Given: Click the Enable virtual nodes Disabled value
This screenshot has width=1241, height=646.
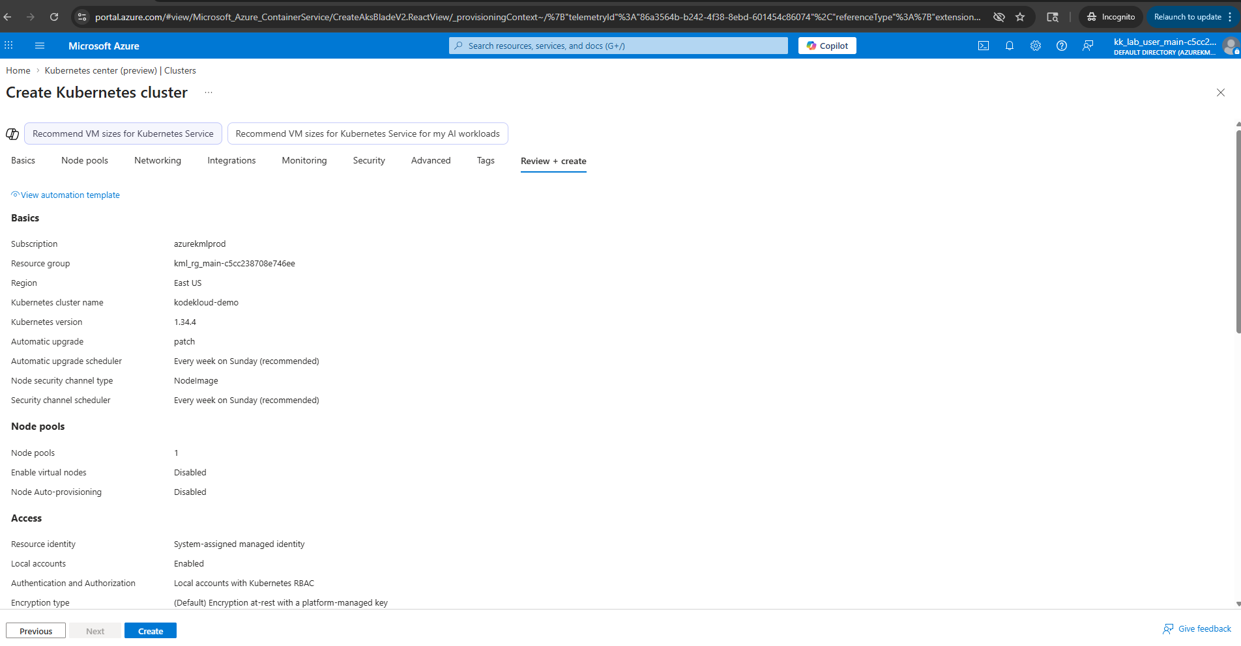Looking at the screenshot, I should click(x=190, y=473).
